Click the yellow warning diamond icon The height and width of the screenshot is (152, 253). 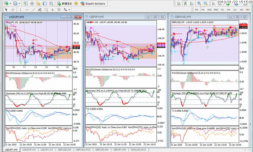coord(76,3)
